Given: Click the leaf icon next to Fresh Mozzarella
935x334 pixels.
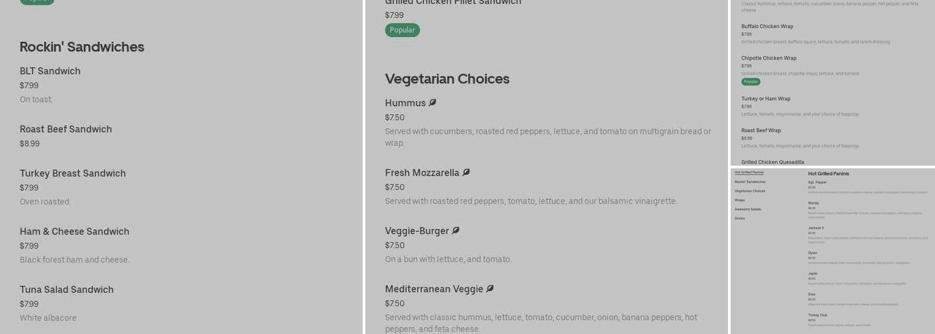Looking at the screenshot, I should coord(466,172).
